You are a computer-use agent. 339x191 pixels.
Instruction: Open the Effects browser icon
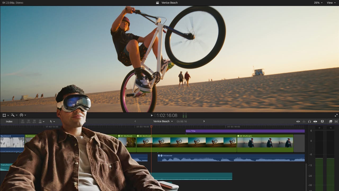pos(331,121)
